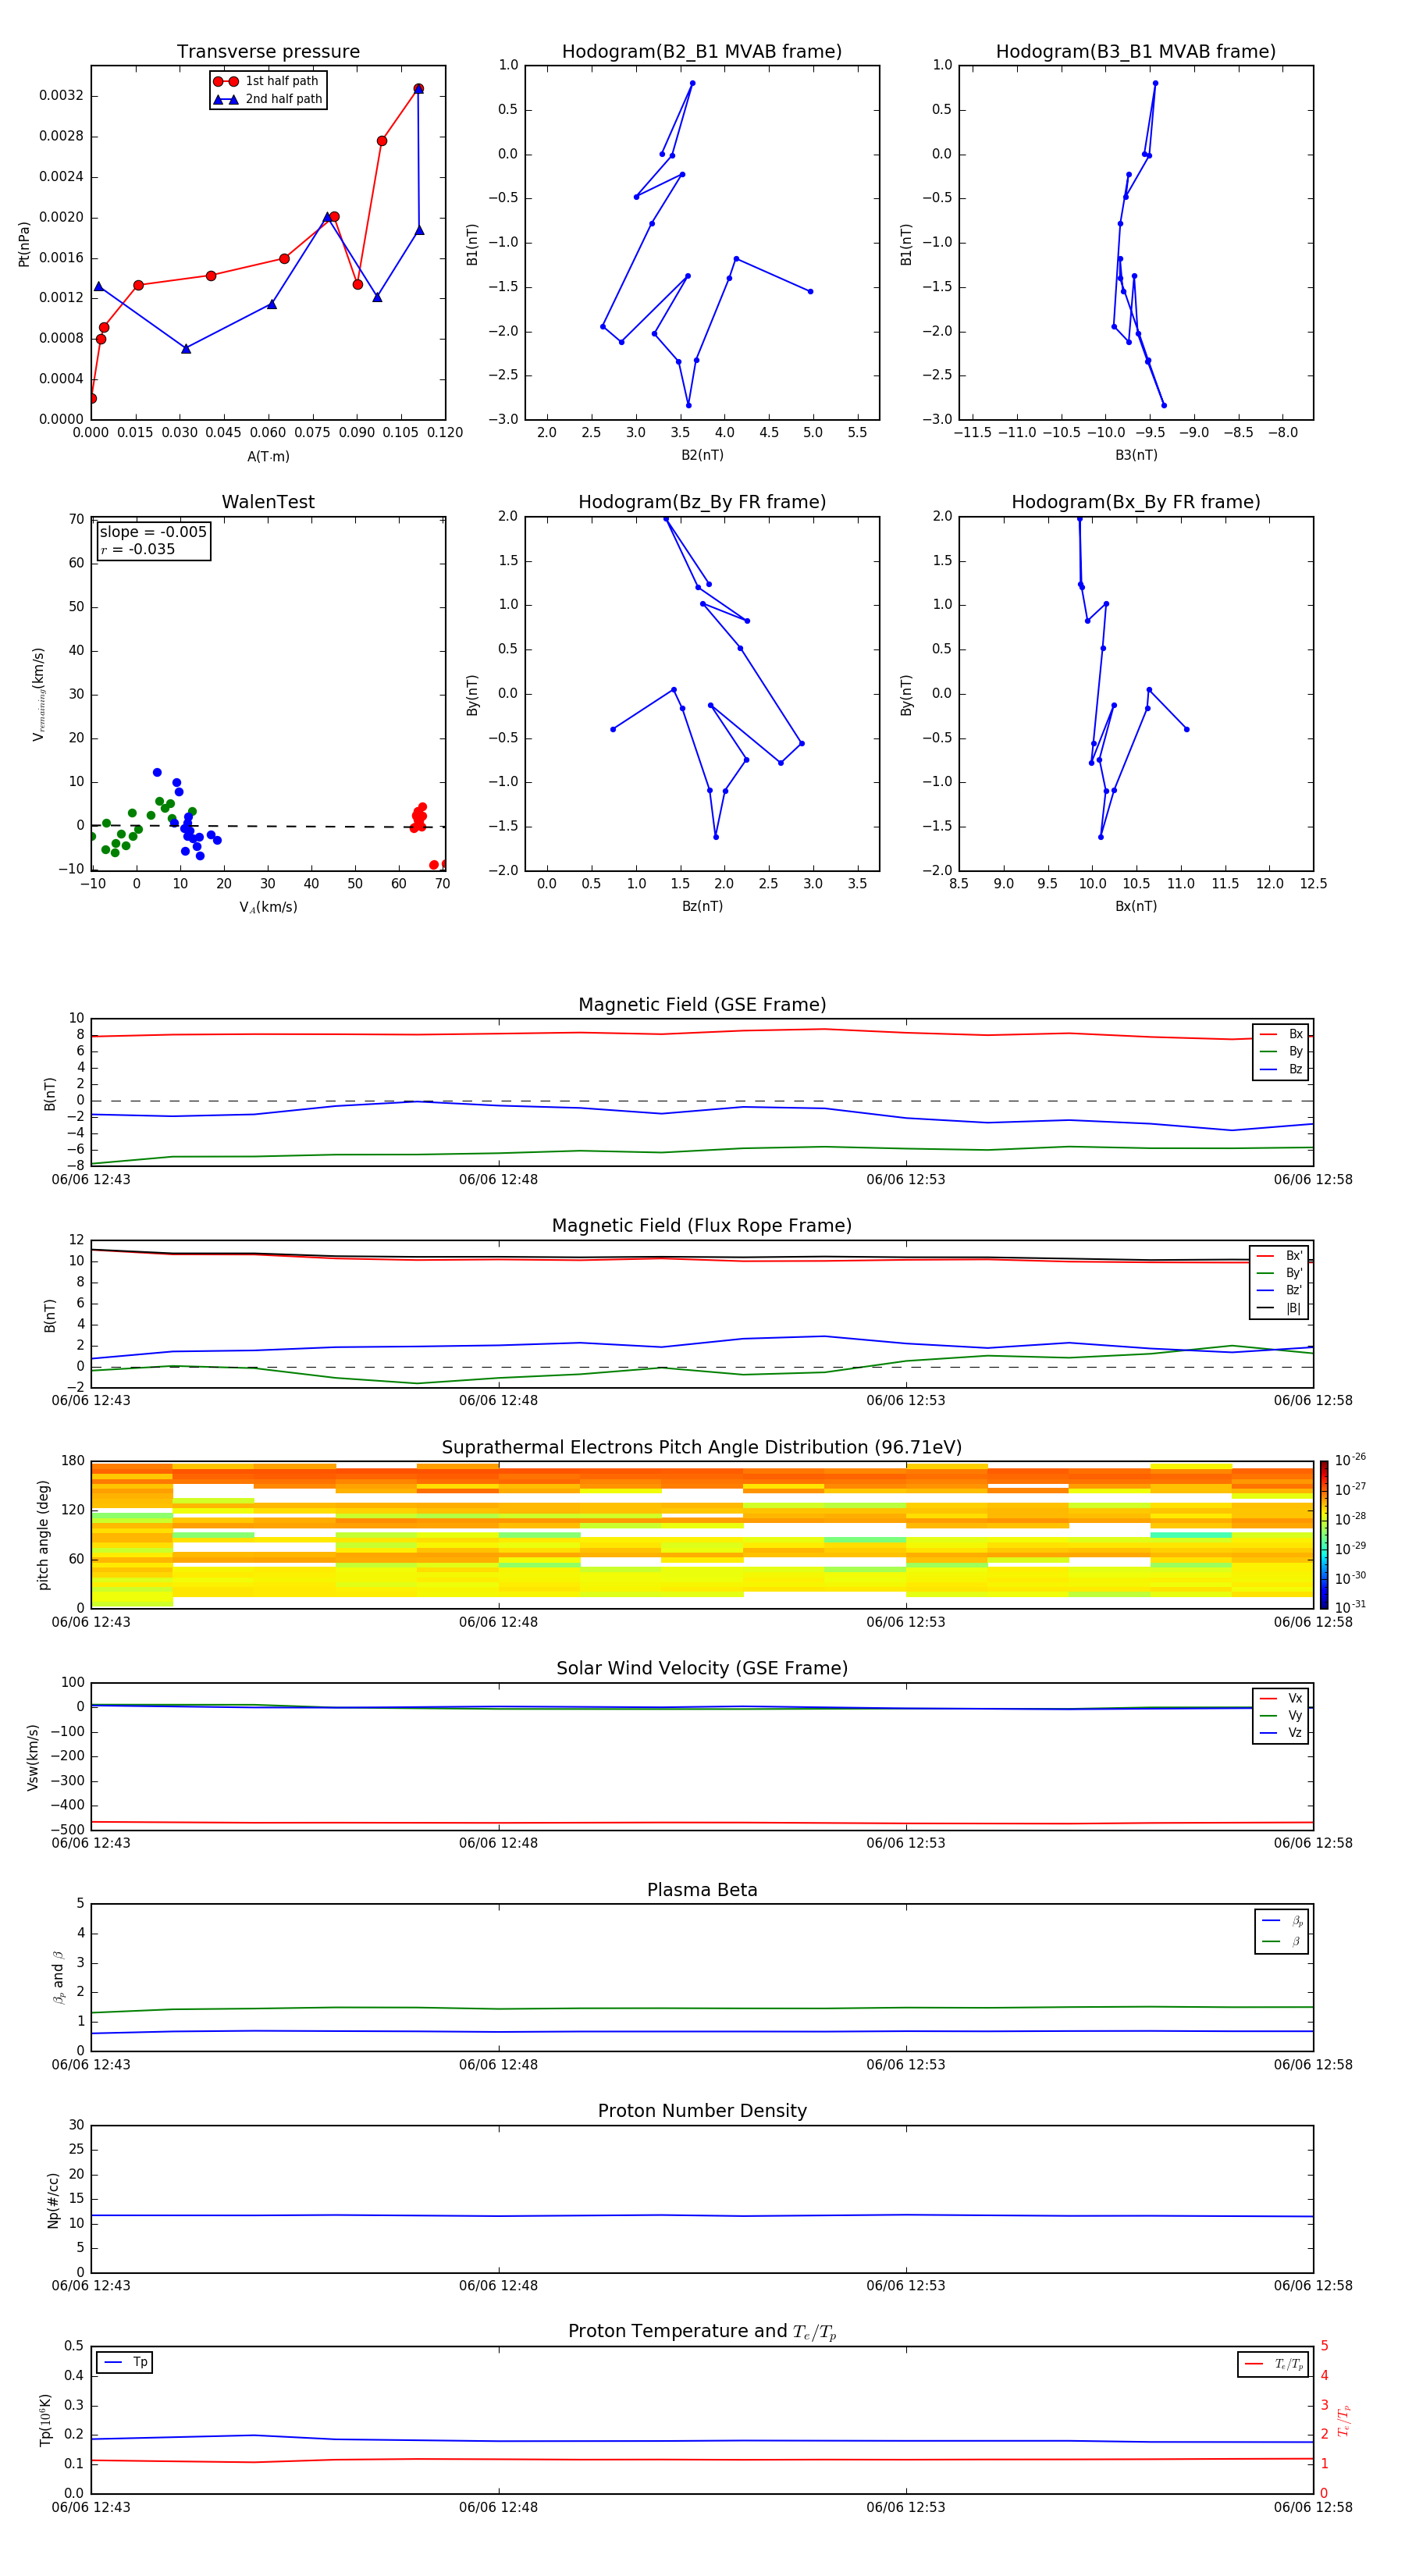Viewport: 1405px width, 2576px height.
Task: Click the 'Bx' legend entry in GSE magnetic field plot
Action: [x=1281, y=1034]
